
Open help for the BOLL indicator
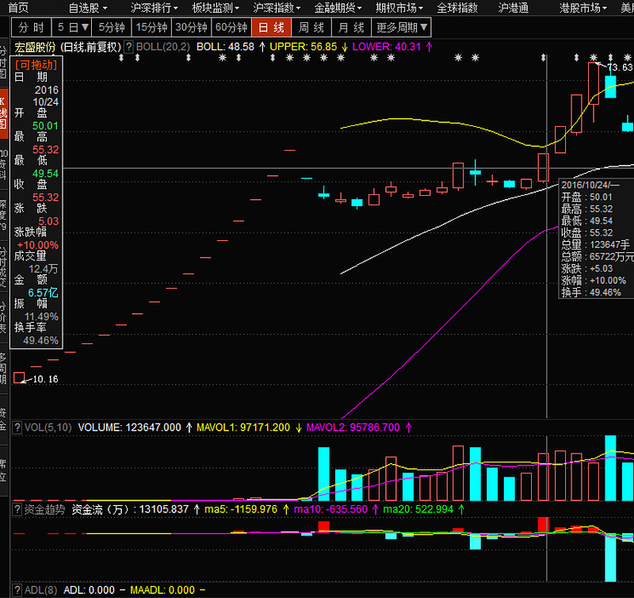pos(130,47)
